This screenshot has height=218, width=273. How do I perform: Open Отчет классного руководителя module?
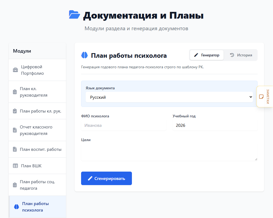coord(37,130)
